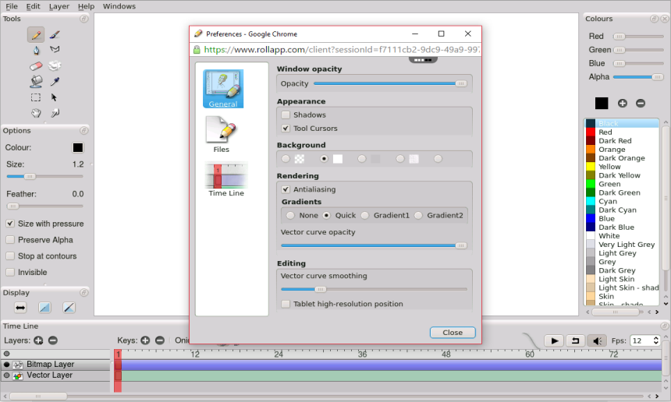Open the Edit menu
The height and width of the screenshot is (402, 671).
[33, 6]
